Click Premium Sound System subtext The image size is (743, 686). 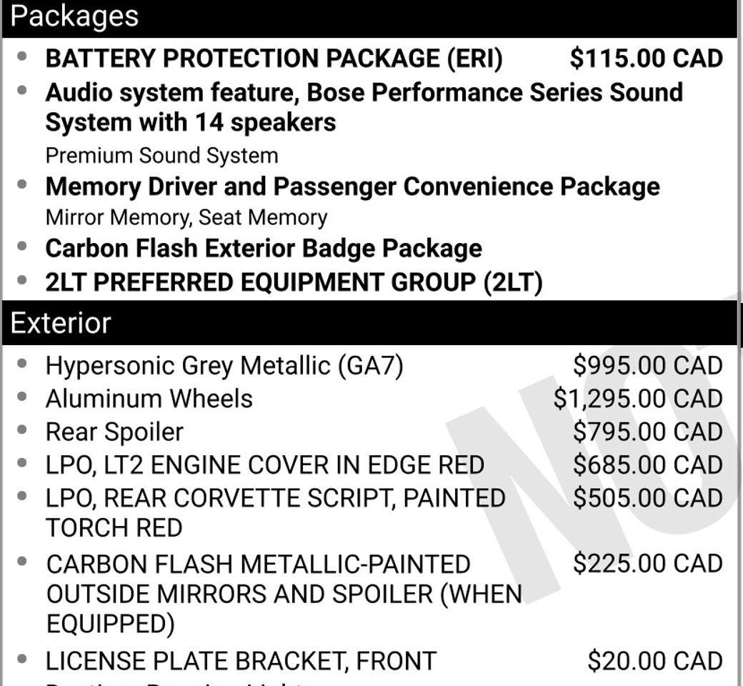tap(161, 156)
